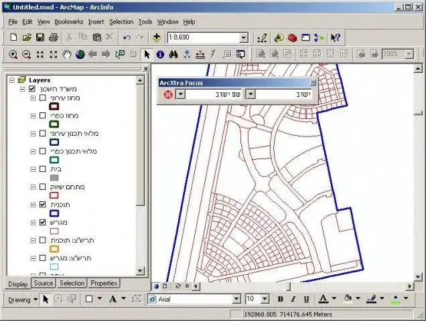Viewport: 426px width, 321px height.
Task: Open Find with binoculars icon
Action: pos(173,55)
